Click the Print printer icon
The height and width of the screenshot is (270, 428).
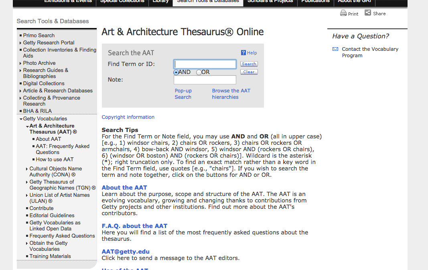click(343, 13)
